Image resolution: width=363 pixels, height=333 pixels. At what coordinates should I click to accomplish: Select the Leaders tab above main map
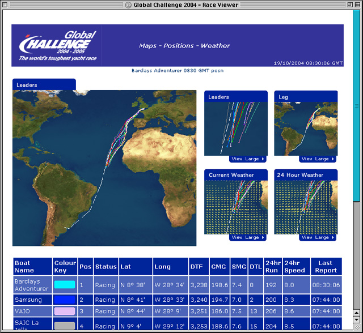[x=44, y=84]
